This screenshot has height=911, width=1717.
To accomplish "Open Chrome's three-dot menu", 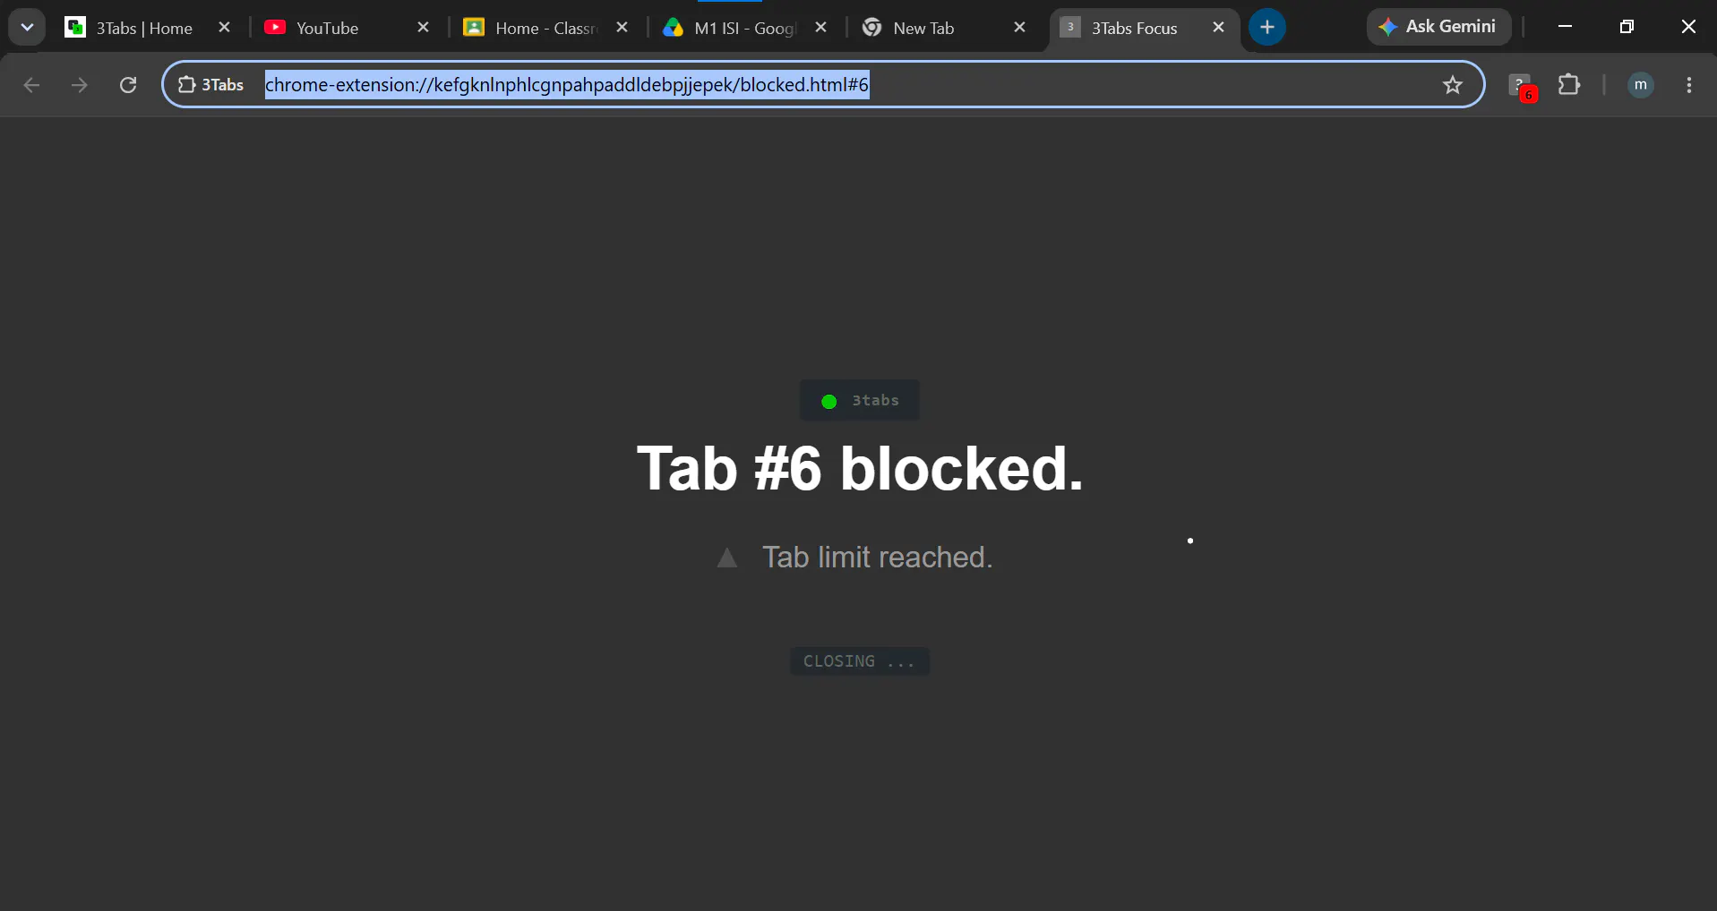I will click(1689, 85).
